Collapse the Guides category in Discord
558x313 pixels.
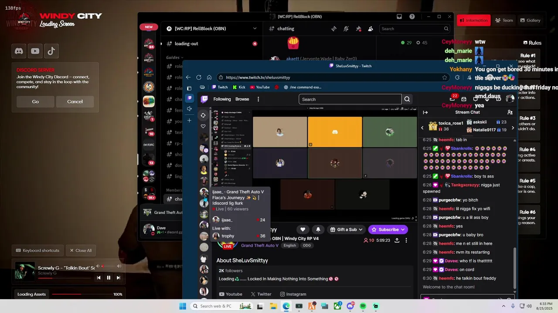click(x=175, y=57)
